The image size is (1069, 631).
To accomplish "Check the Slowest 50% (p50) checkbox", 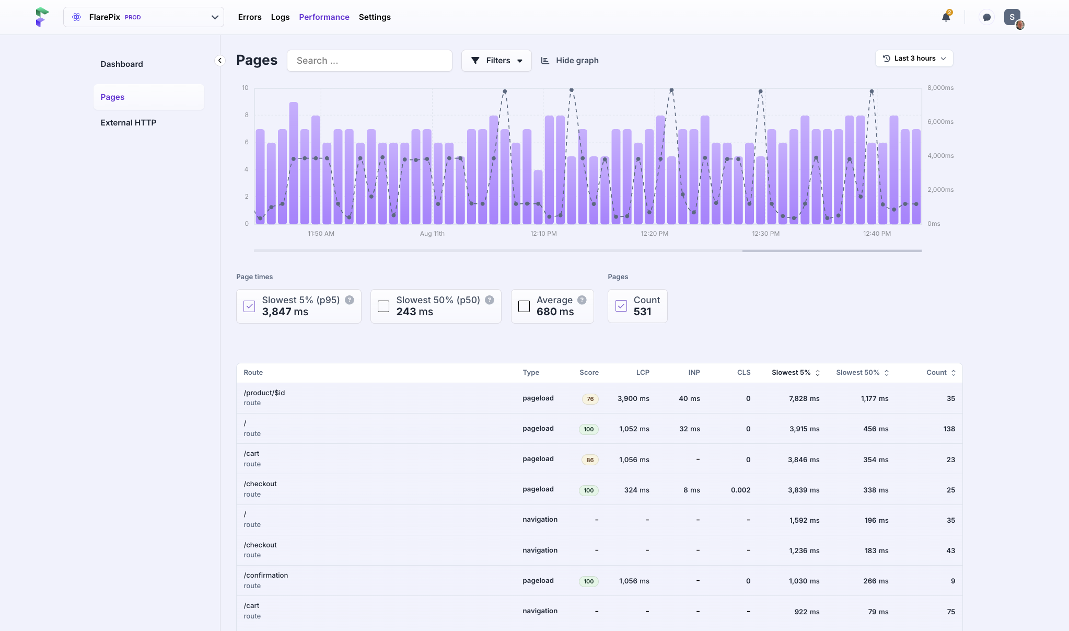I will click(384, 306).
